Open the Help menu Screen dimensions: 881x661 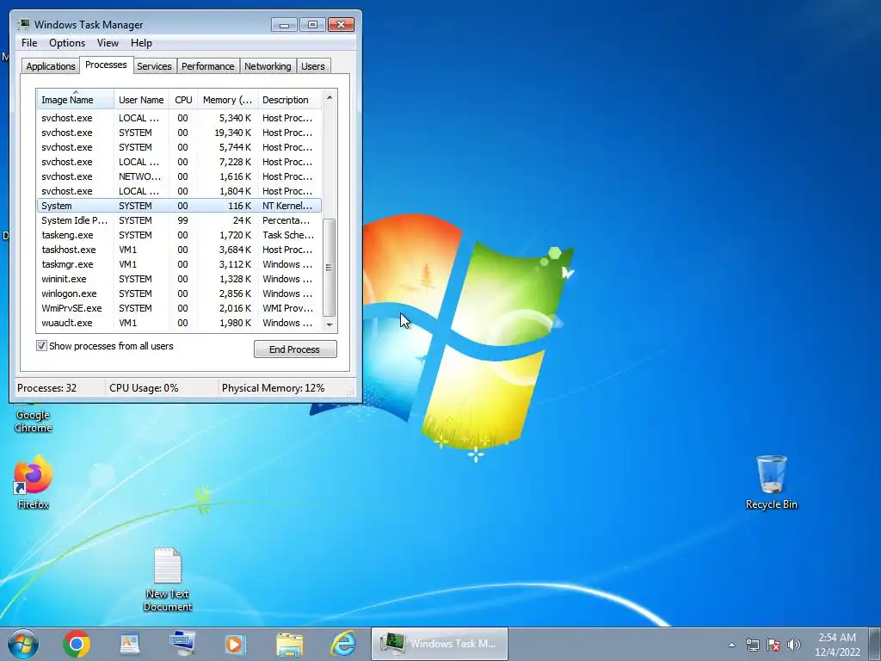[141, 43]
